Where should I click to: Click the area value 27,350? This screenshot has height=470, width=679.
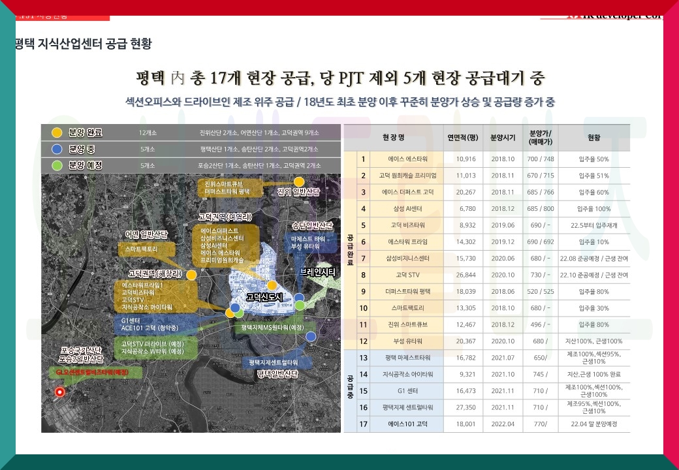tap(466, 408)
